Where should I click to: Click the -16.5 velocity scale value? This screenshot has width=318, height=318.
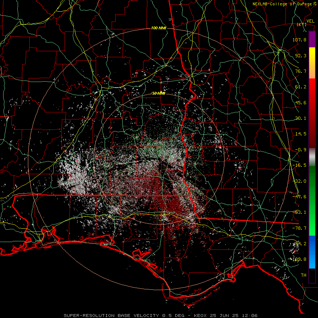[x=299, y=165]
